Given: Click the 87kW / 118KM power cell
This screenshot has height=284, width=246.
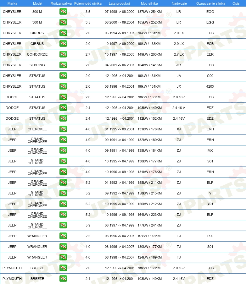Looking at the screenshot, I should 149,236.
